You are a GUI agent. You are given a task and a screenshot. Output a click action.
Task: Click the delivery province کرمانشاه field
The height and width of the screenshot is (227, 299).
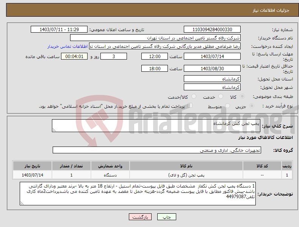pyautogui.click(x=212, y=79)
